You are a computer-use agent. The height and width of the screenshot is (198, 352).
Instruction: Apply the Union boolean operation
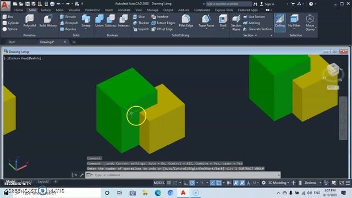(99, 21)
